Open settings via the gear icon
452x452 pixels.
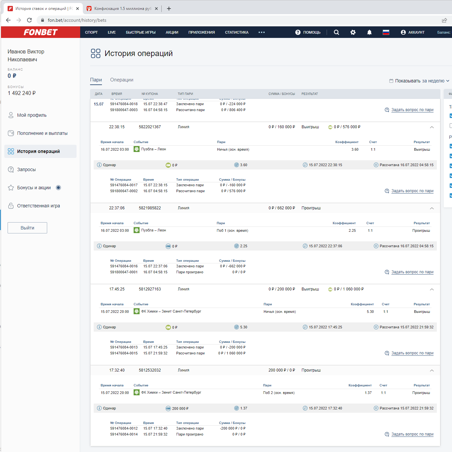(353, 32)
